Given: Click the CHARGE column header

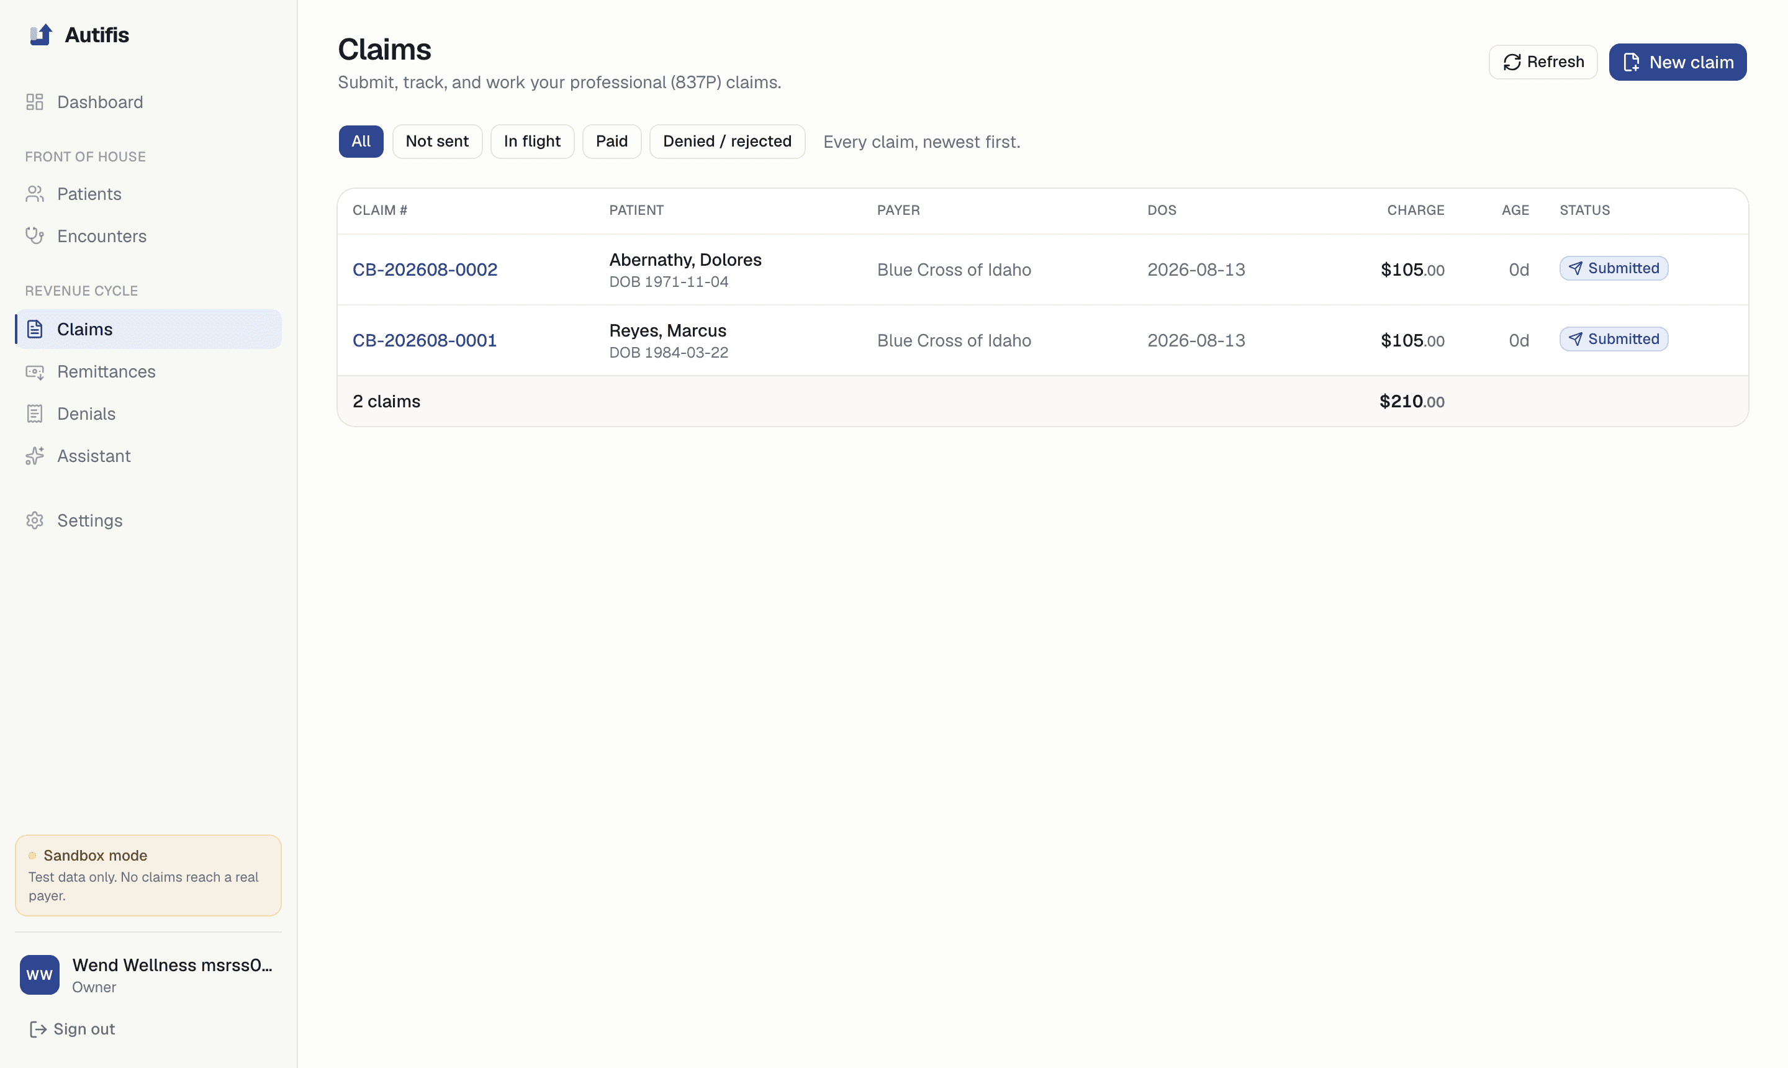Looking at the screenshot, I should (1415, 210).
